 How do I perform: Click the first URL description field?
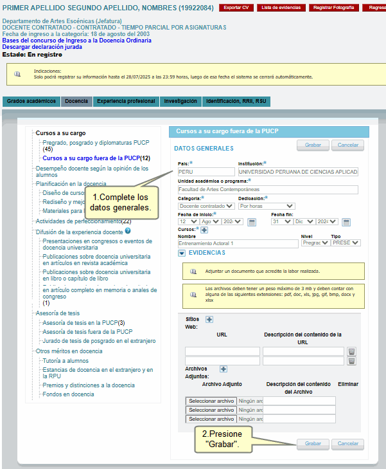pyautogui.click(x=303, y=351)
